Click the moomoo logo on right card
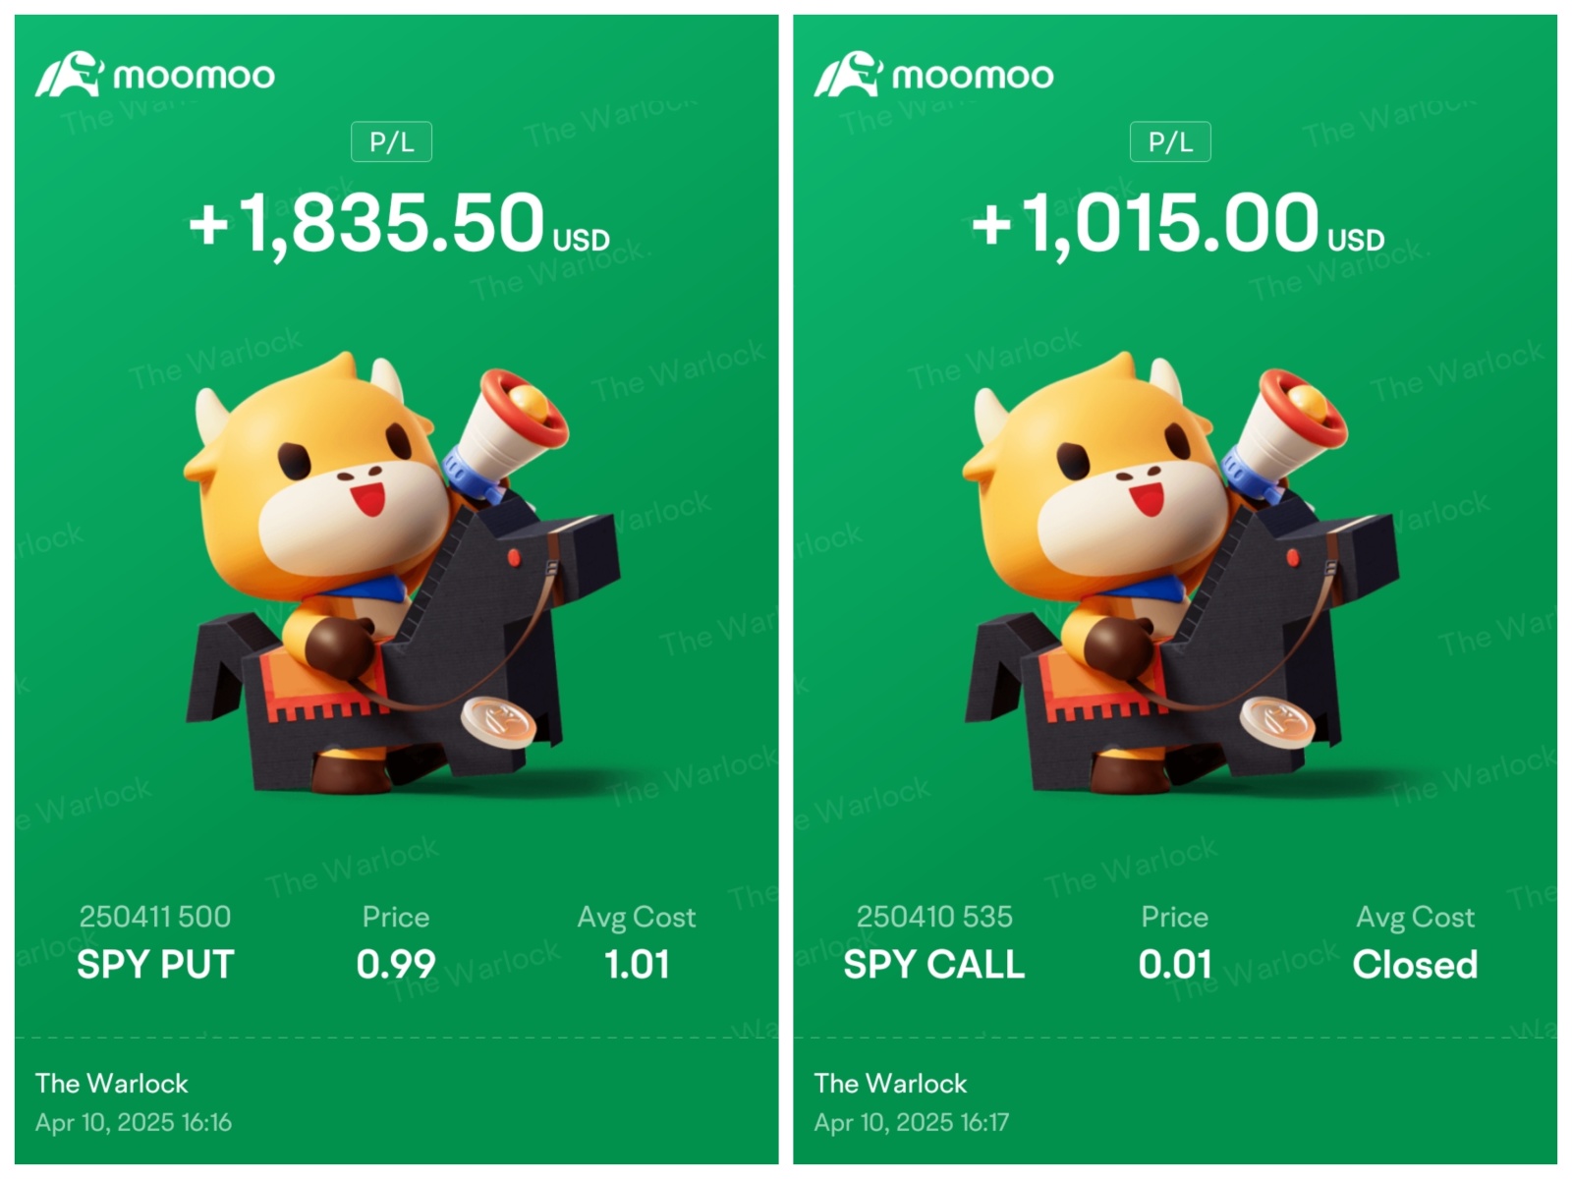Image resolution: width=1572 pixels, height=1179 pixels. 933,75
